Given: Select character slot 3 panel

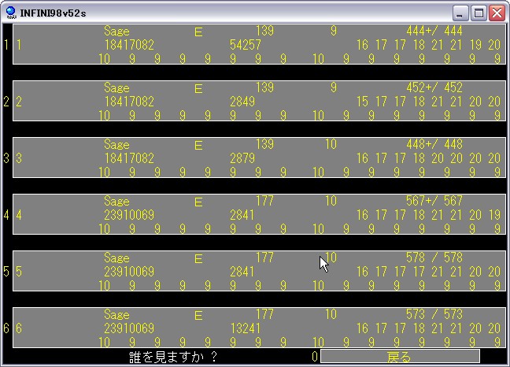Looking at the screenshot, I should 259,158.
